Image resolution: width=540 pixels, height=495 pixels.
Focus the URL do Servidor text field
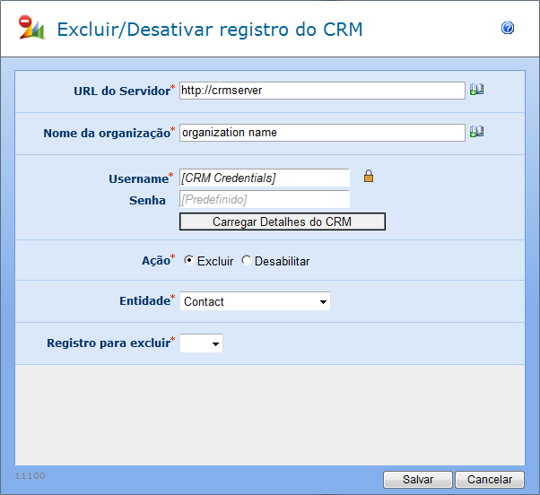[321, 90]
